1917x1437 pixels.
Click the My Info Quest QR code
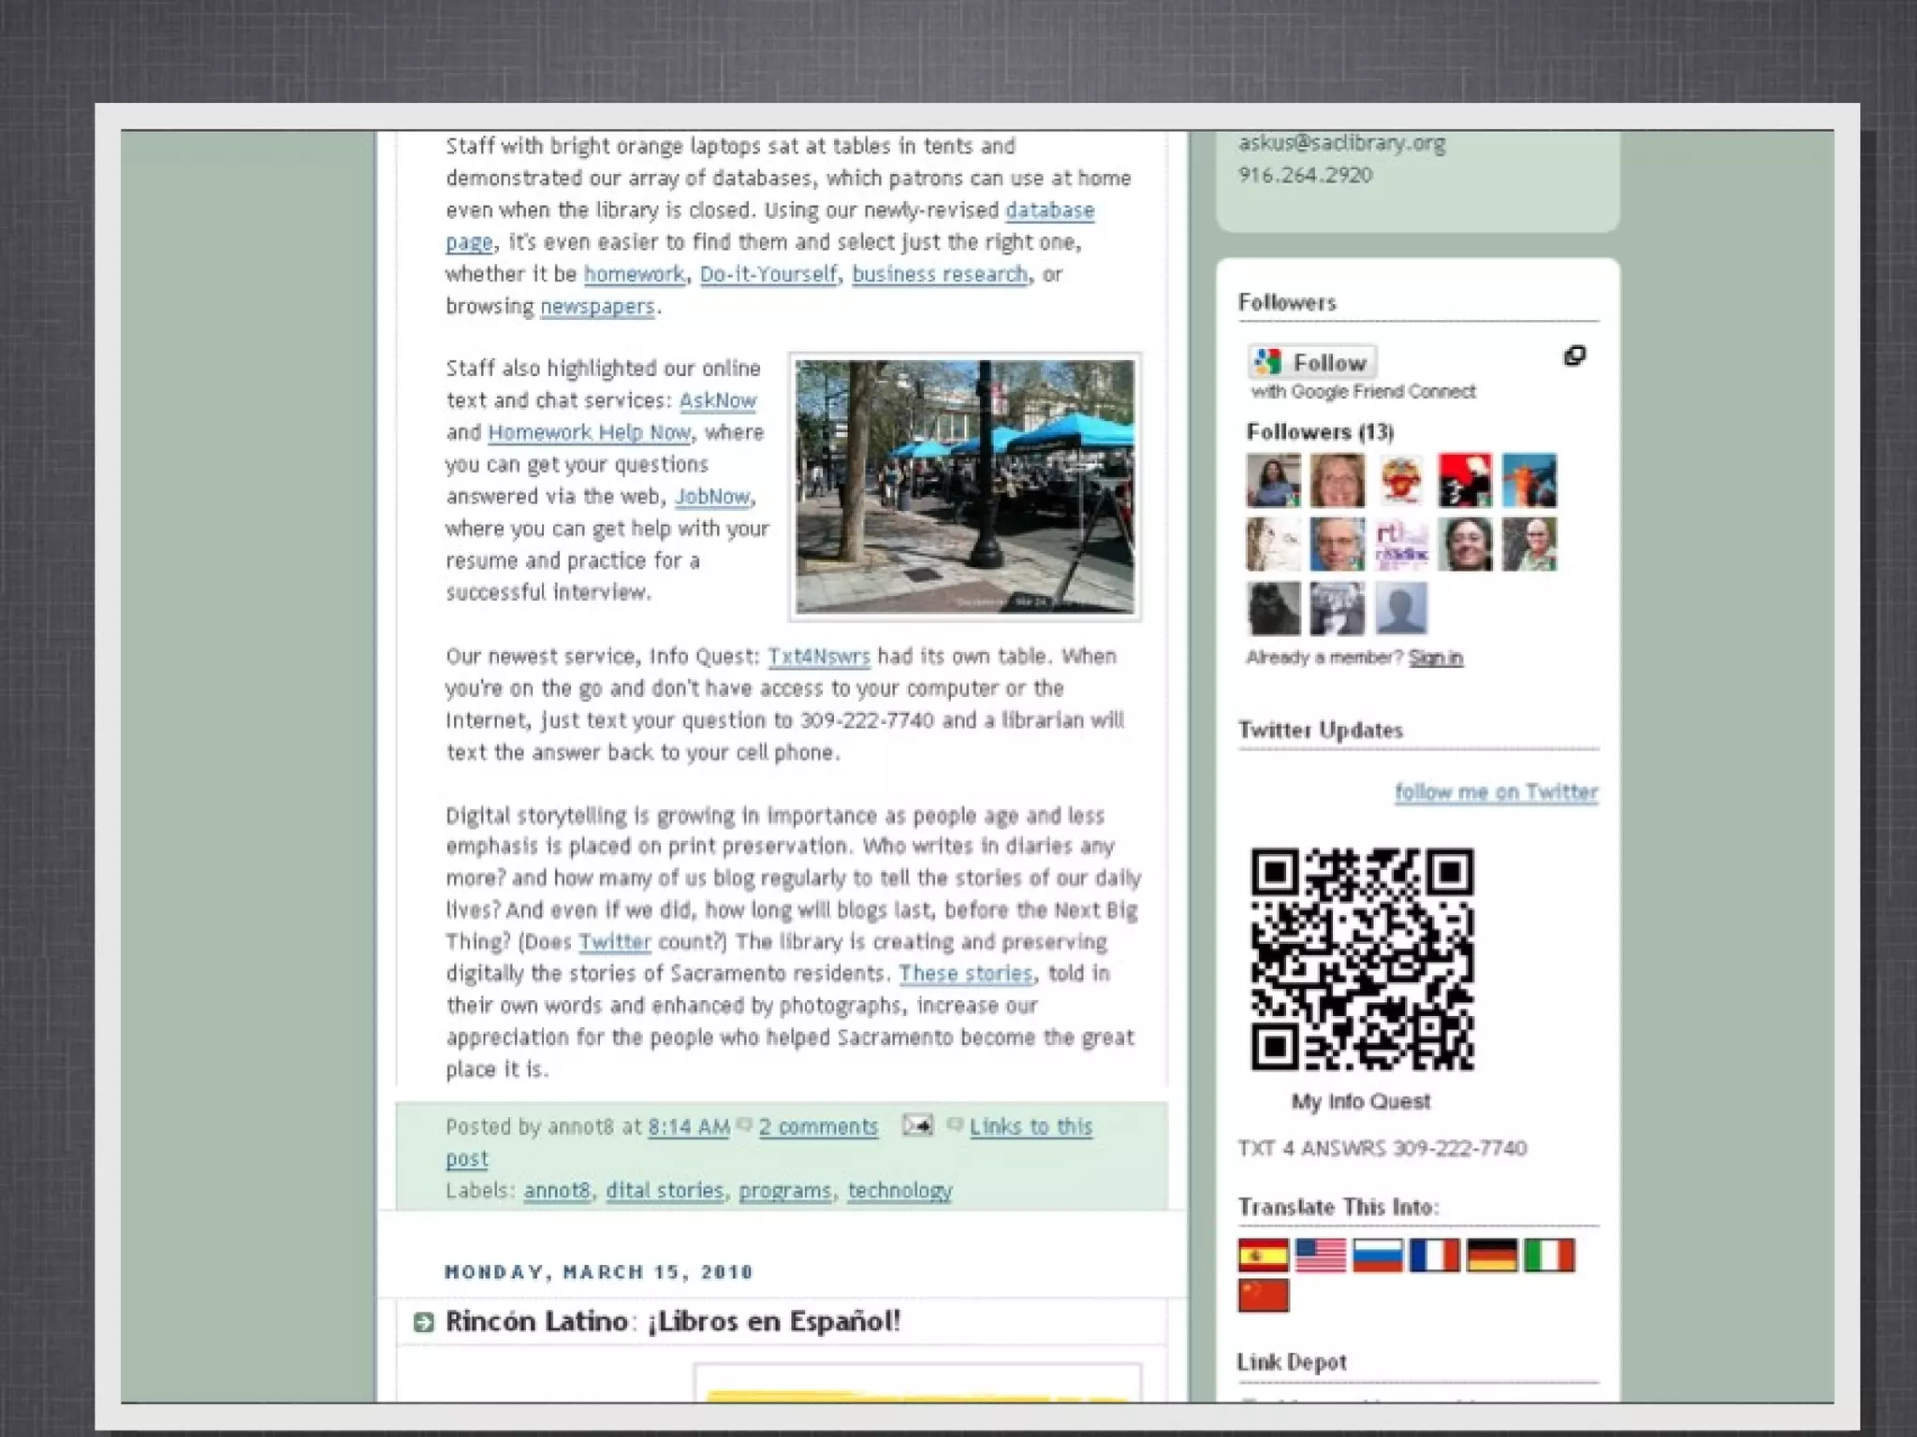point(1362,959)
